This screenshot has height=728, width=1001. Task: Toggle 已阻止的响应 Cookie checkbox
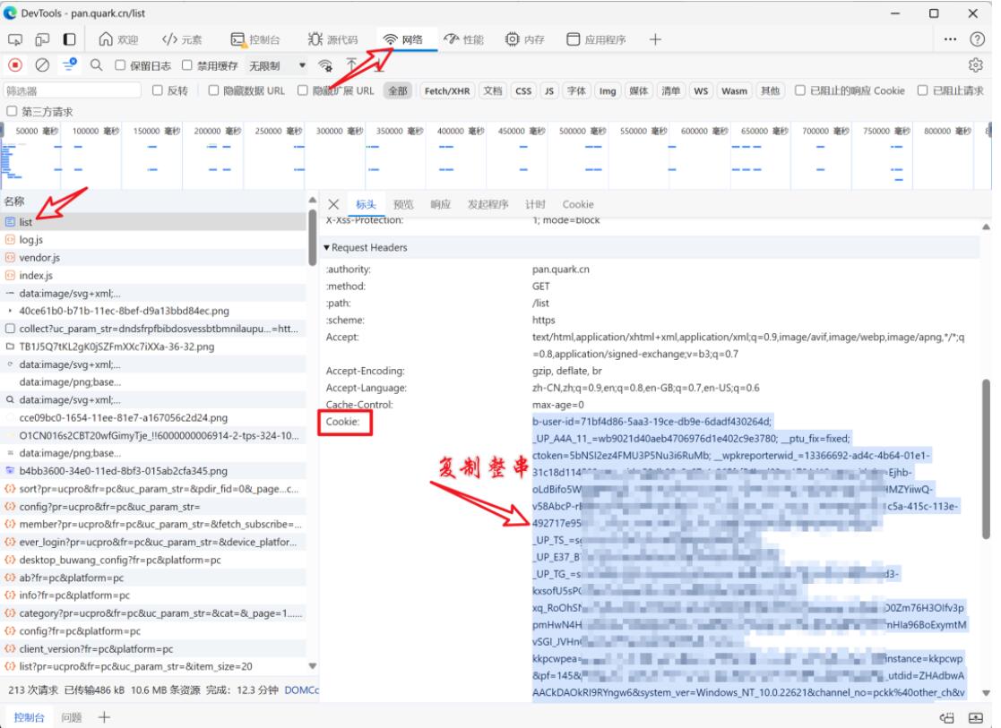[800, 90]
